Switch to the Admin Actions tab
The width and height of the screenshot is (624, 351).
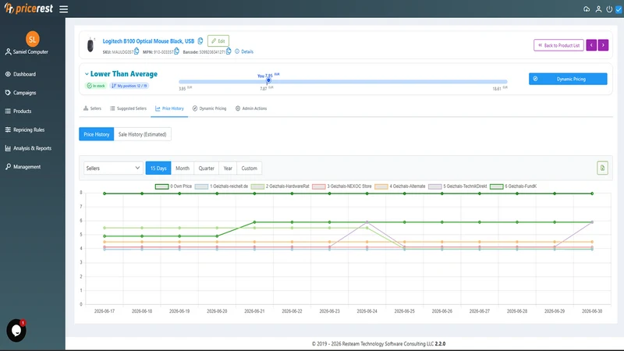pos(251,108)
